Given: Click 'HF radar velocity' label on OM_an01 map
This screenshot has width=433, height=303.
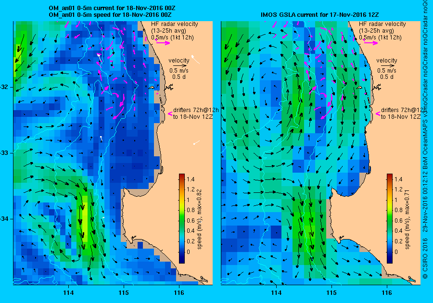Looking at the screenshot, I should 175,24.
